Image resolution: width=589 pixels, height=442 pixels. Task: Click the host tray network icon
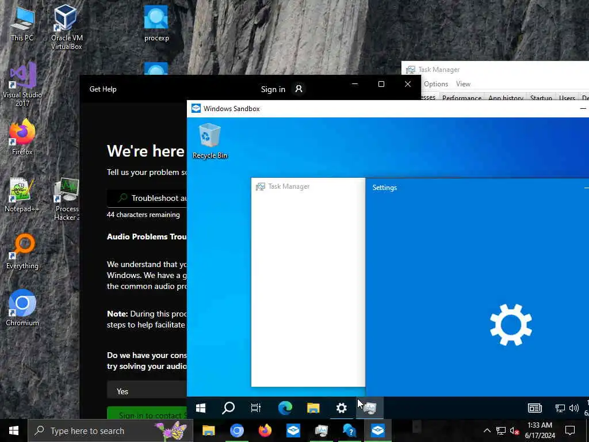[x=501, y=430]
